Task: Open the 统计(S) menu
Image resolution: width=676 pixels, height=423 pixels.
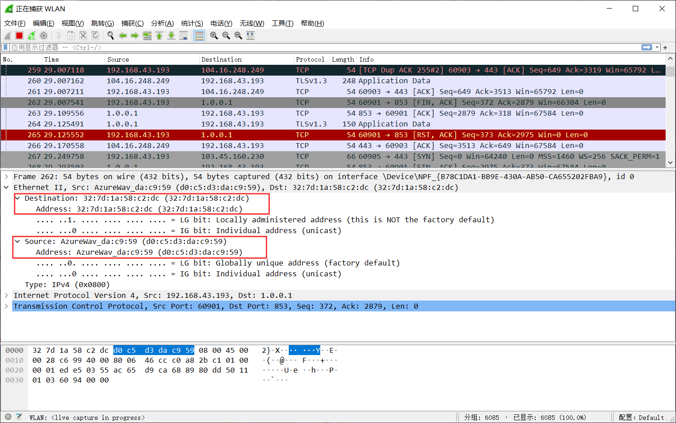Action: (x=192, y=23)
